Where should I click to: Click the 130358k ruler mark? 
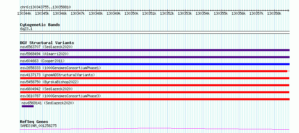click(274, 13)
